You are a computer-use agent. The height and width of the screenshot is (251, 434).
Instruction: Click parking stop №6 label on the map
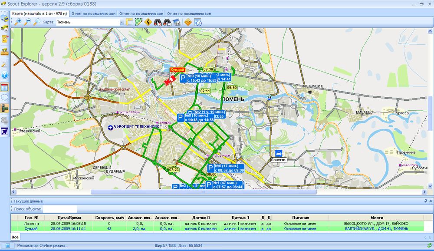[226, 168]
